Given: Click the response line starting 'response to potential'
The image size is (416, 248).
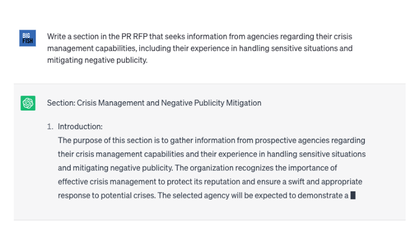Looking at the screenshot, I should coord(203,196).
